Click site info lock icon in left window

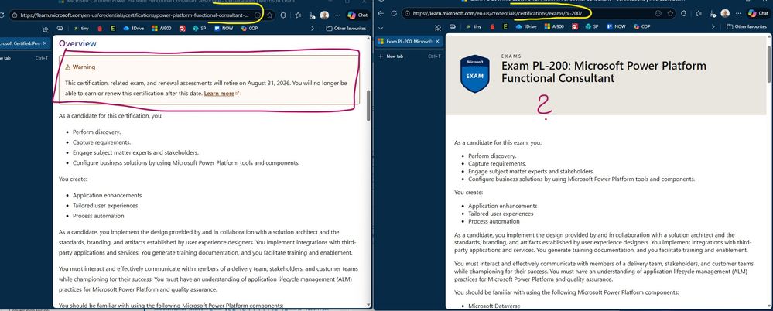(15, 15)
